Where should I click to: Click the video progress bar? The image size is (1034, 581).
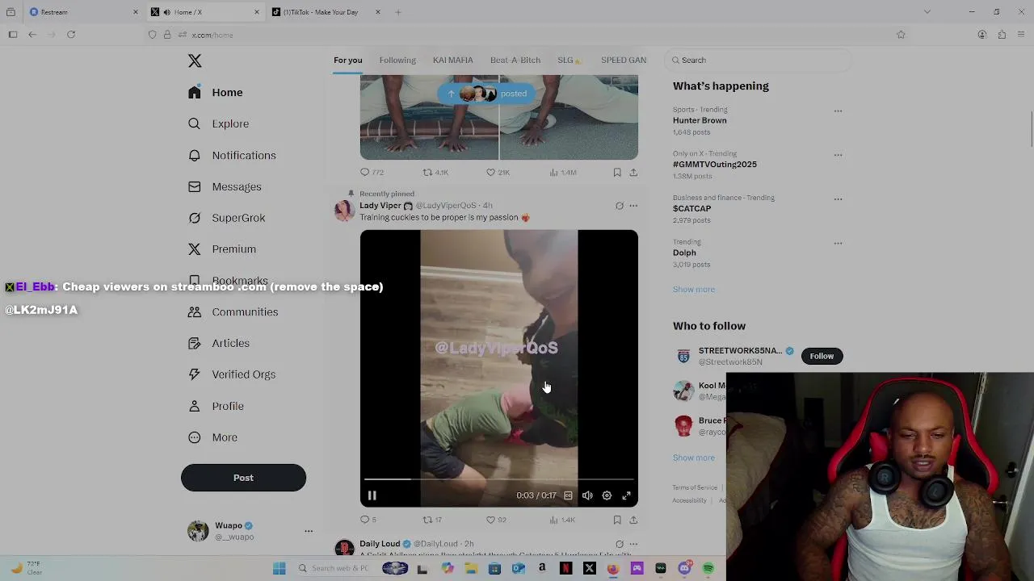click(x=498, y=479)
